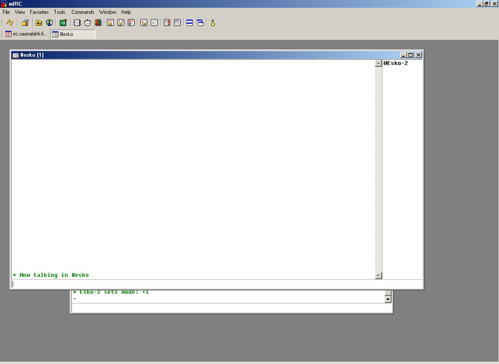
Task: Click the DCC Send file icon
Action: tap(110, 23)
